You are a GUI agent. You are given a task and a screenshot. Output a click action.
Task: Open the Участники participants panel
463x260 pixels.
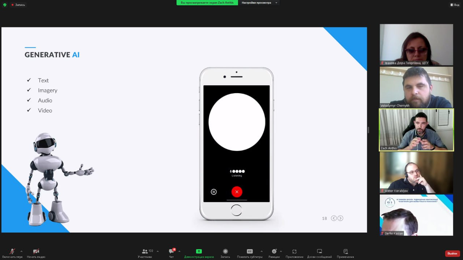(x=145, y=253)
